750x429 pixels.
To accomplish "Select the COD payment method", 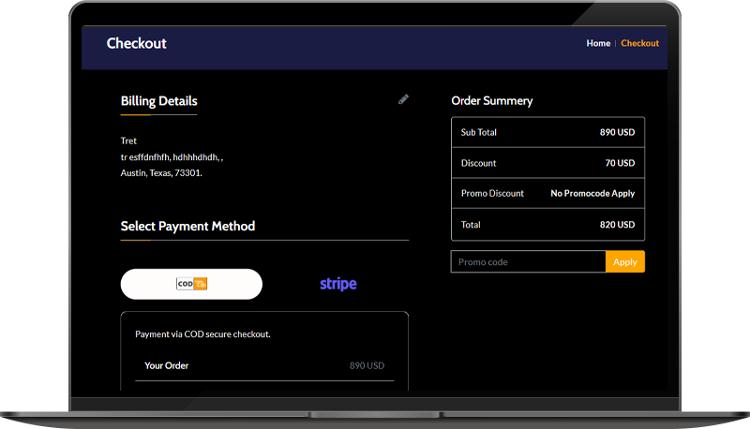I will click(x=191, y=284).
